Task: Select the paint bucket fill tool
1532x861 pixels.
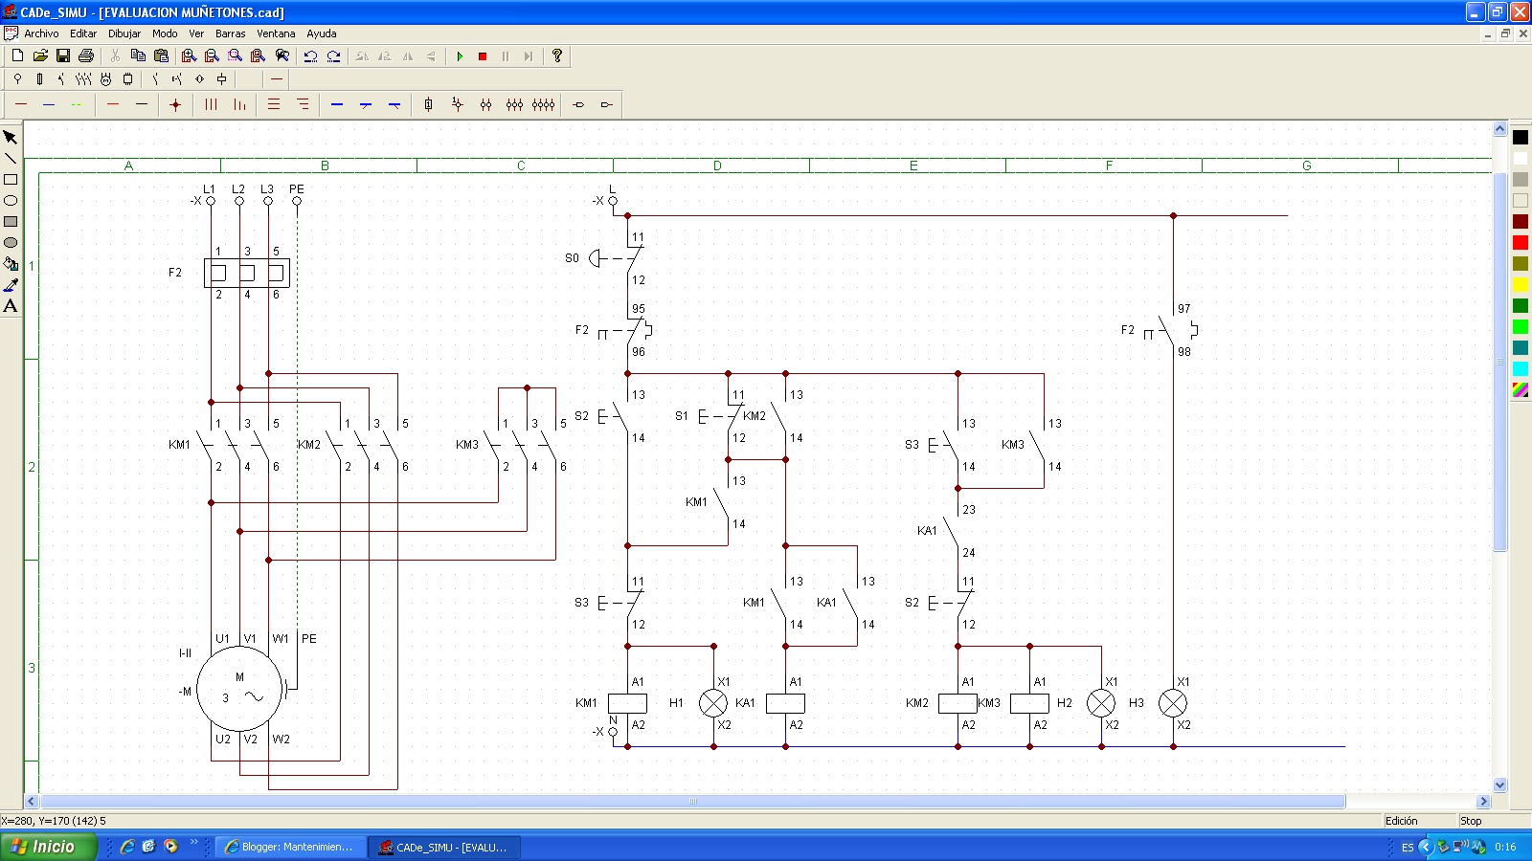Action: [x=11, y=264]
